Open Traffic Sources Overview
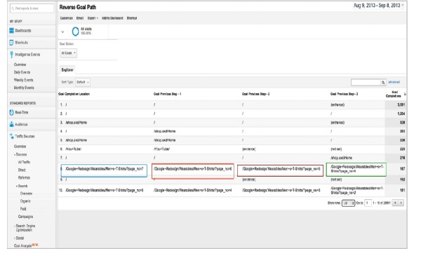 point(20,147)
